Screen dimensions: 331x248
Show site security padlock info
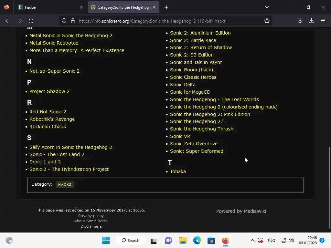73,21
